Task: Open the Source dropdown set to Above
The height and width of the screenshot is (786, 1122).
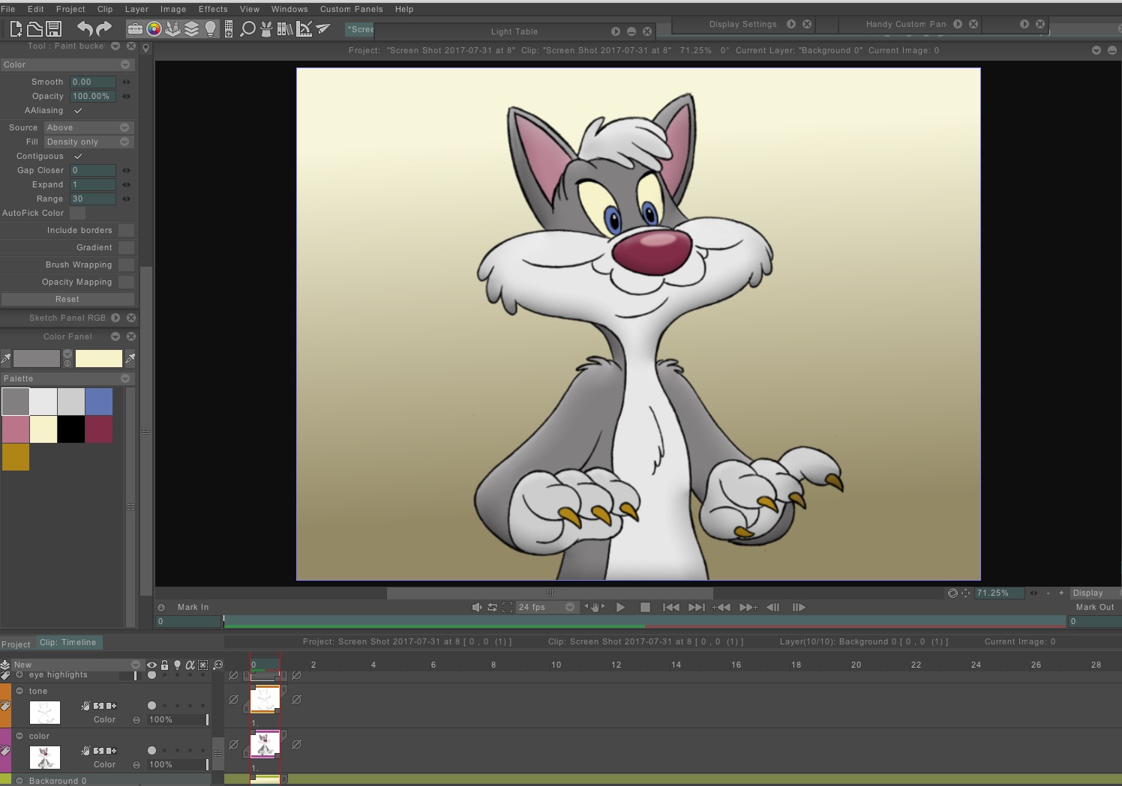Action: 88,127
